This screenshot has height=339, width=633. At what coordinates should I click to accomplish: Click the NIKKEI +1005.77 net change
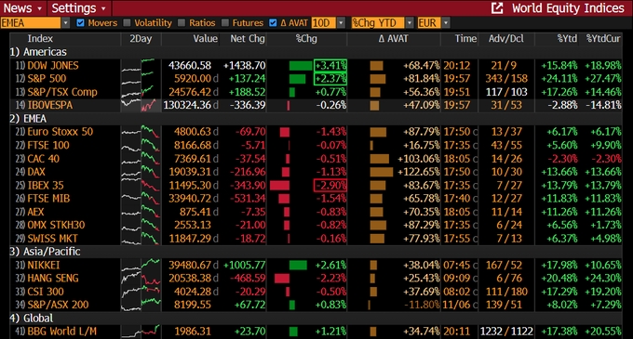coord(244,265)
